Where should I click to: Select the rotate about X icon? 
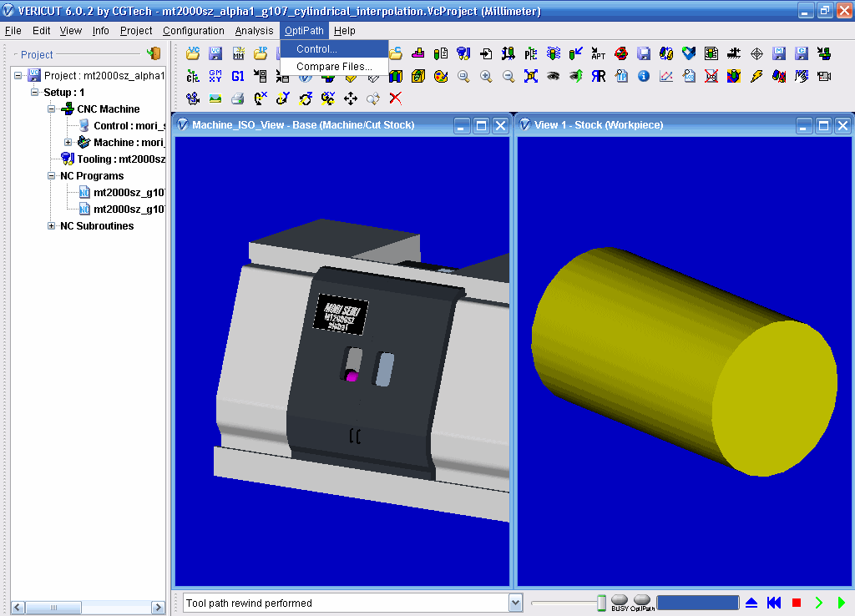coord(261,98)
